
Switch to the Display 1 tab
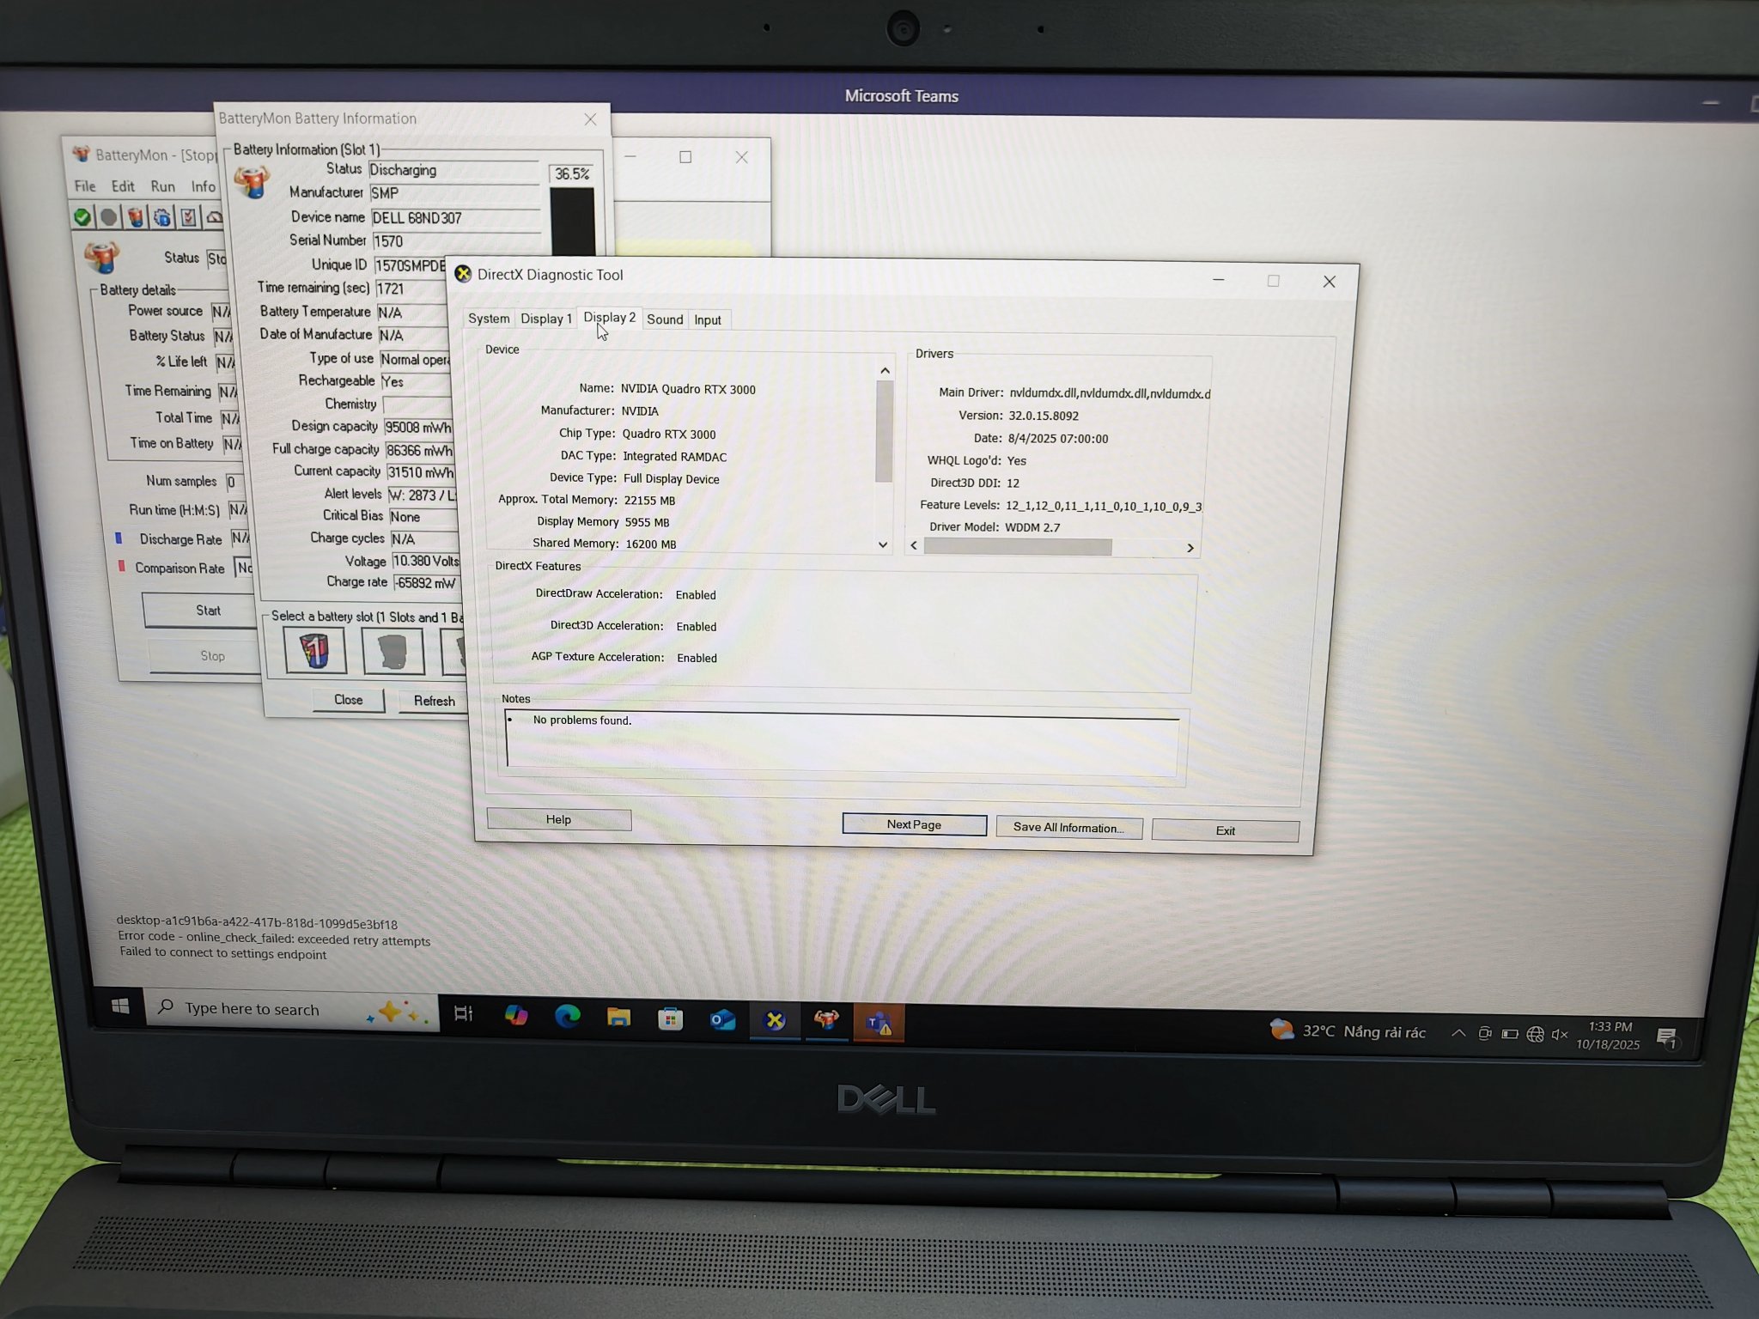pos(545,319)
